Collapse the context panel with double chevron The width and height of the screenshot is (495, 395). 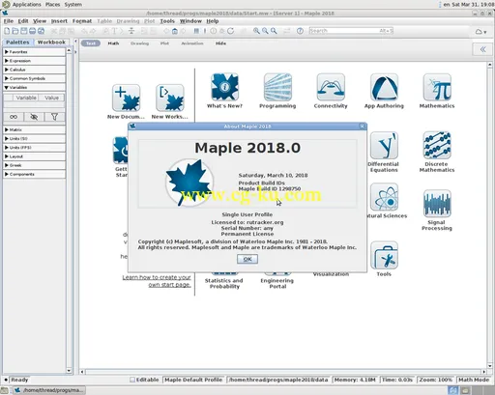(482, 49)
